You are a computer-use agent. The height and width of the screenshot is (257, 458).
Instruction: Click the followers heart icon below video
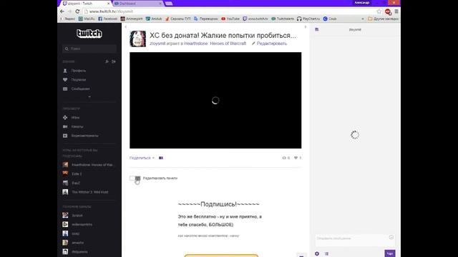(x=296, y=158)
